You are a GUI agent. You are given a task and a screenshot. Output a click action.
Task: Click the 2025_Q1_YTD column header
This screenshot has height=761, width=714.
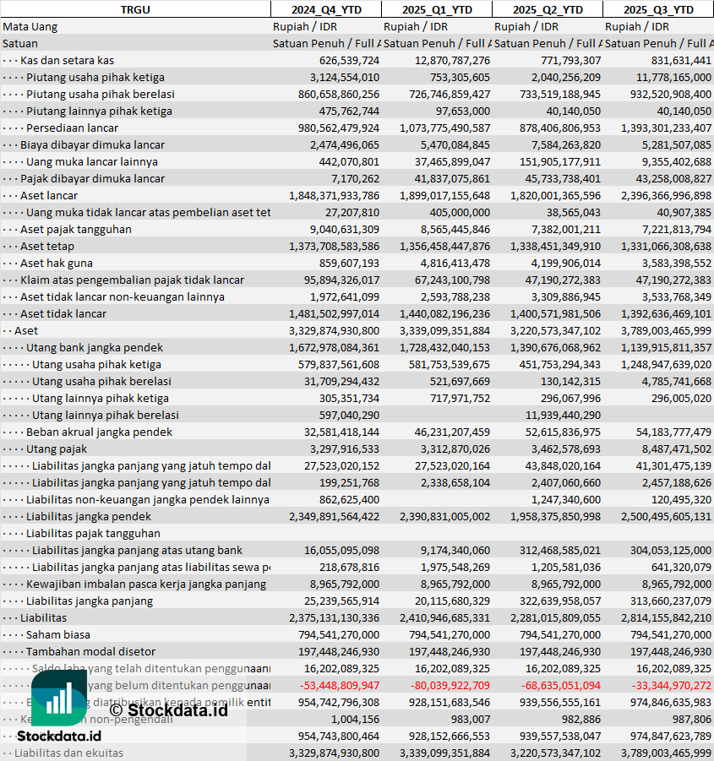point(437,9)
